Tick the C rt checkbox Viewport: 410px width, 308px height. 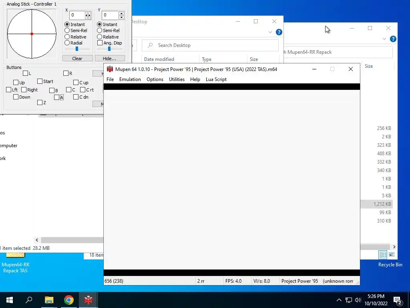tap(82, 90)
